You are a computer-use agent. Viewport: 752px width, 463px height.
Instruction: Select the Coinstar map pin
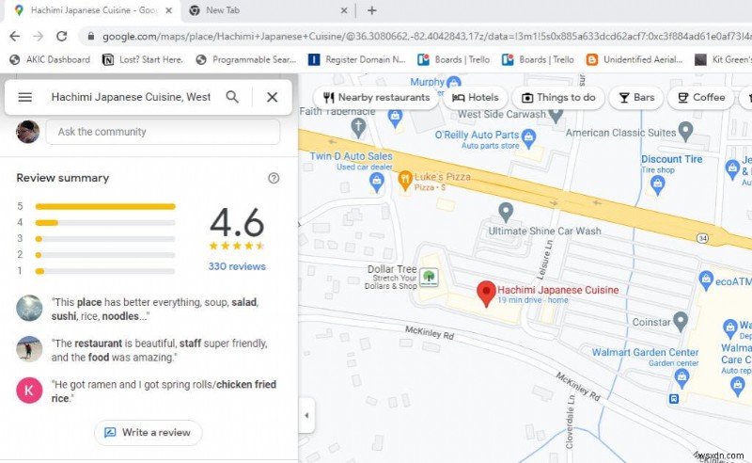pos(680,321)
